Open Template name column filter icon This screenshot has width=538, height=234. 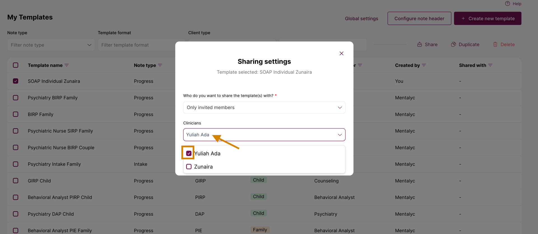[x=66, y=65]
